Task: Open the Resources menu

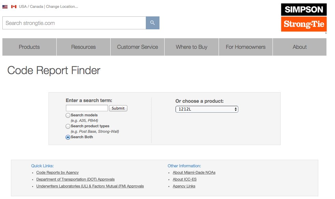Action: pos(84,47)
